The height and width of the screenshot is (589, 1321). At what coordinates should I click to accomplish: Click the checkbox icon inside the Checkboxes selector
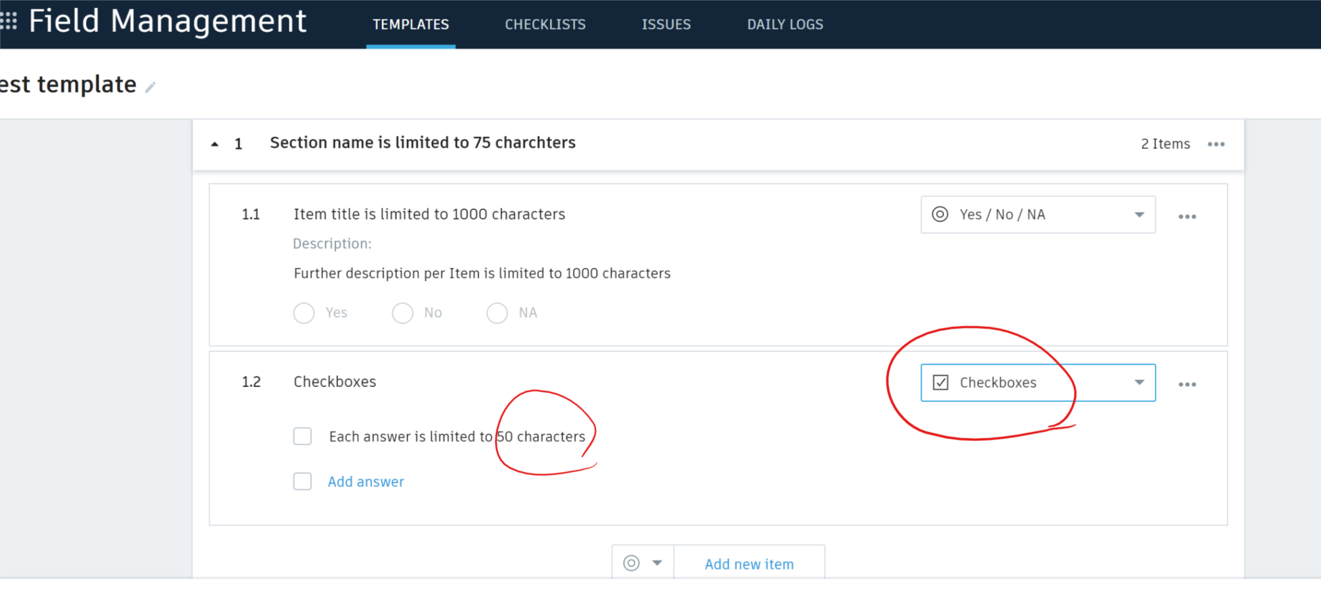[940, 382]
